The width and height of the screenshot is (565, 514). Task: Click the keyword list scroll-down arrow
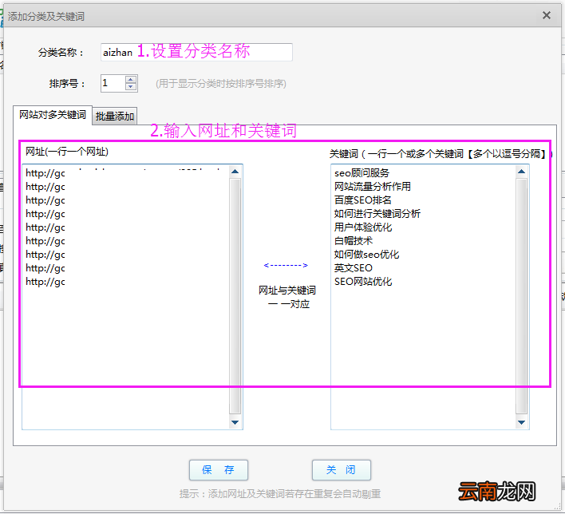[x=521, y=422]
